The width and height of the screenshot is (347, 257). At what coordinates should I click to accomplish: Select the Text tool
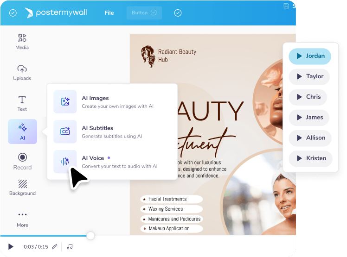click(x=22, y=103)
